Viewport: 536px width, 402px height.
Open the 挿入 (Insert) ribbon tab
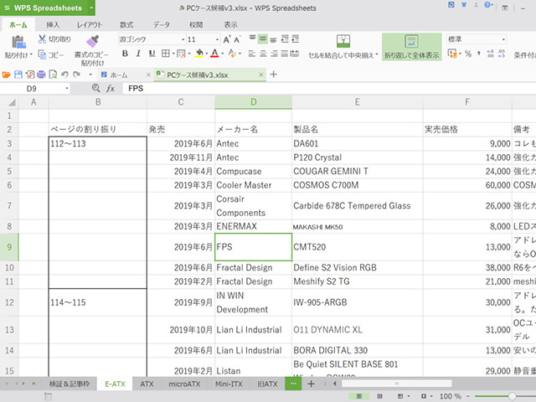click(x=53, y=24)
